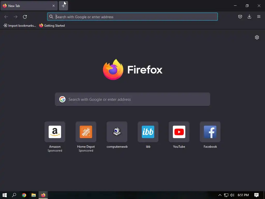Open taskbar search magnifier
This screenshot has width=265, height=199.
[14, 195]
